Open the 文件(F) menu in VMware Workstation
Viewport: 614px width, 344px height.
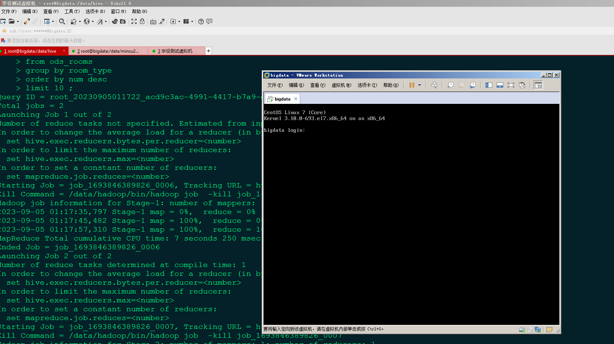pyautogui.click(x=275, y=85)
